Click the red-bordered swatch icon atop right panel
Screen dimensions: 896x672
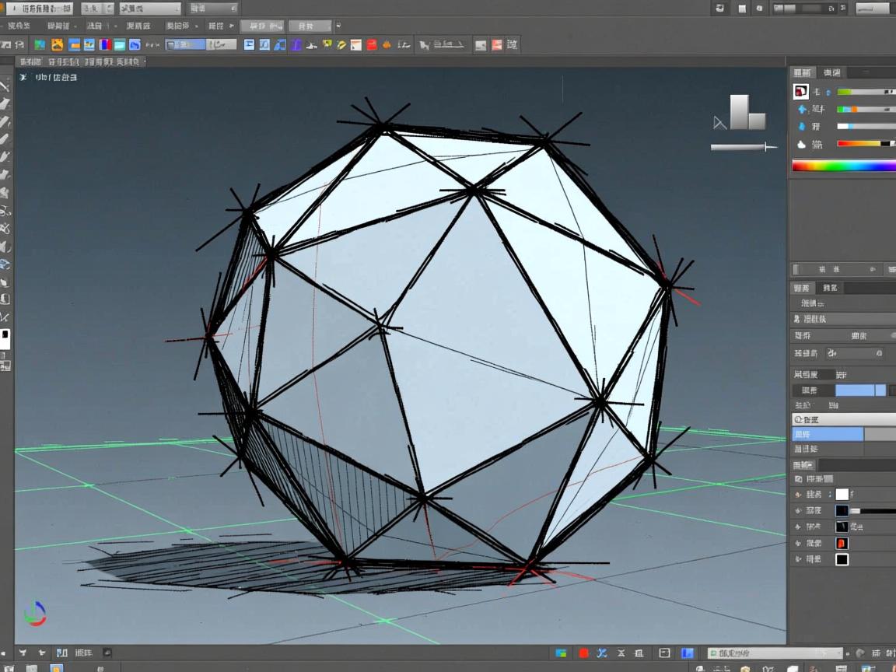(x=800, y=92)
